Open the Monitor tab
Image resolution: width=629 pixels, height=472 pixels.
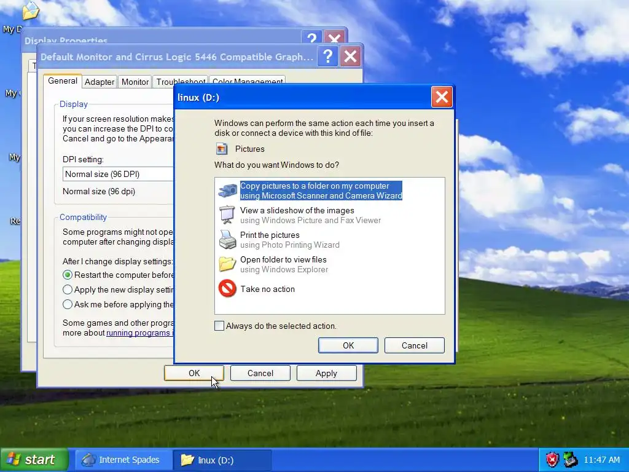coord(135,82)
